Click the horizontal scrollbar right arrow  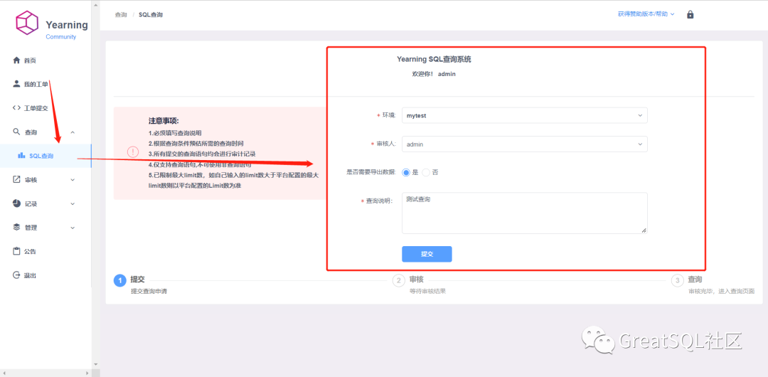pos(87,373)
